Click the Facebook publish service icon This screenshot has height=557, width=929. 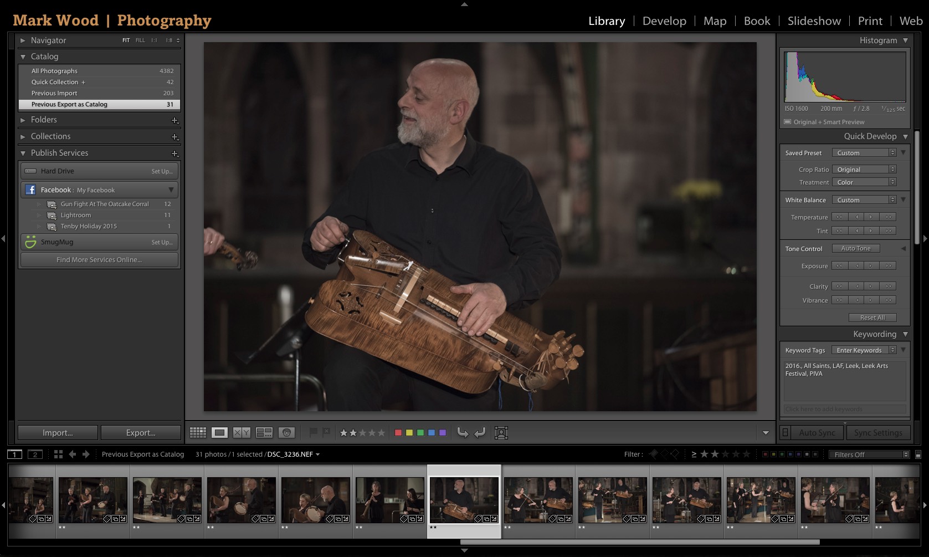pos(30,190)
